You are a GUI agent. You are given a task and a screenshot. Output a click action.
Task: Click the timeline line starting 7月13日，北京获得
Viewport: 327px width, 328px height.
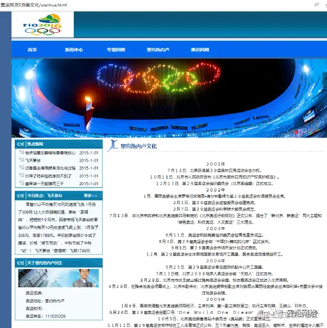[x=215, y=170]
